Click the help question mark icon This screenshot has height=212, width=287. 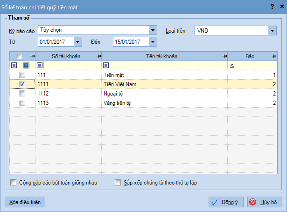pos(272,6)
